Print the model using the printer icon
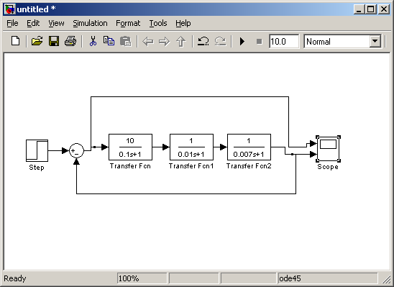Screen dimensions: 394x287 coord(70,41)
